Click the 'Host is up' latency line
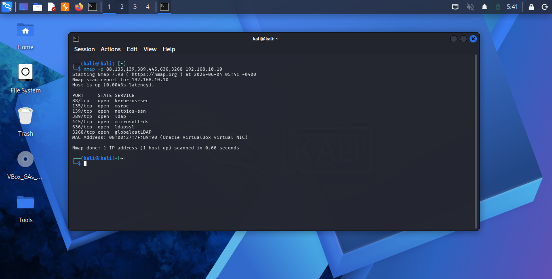The height and width of the screenshot is (279, 552). [x=113, y=85]
